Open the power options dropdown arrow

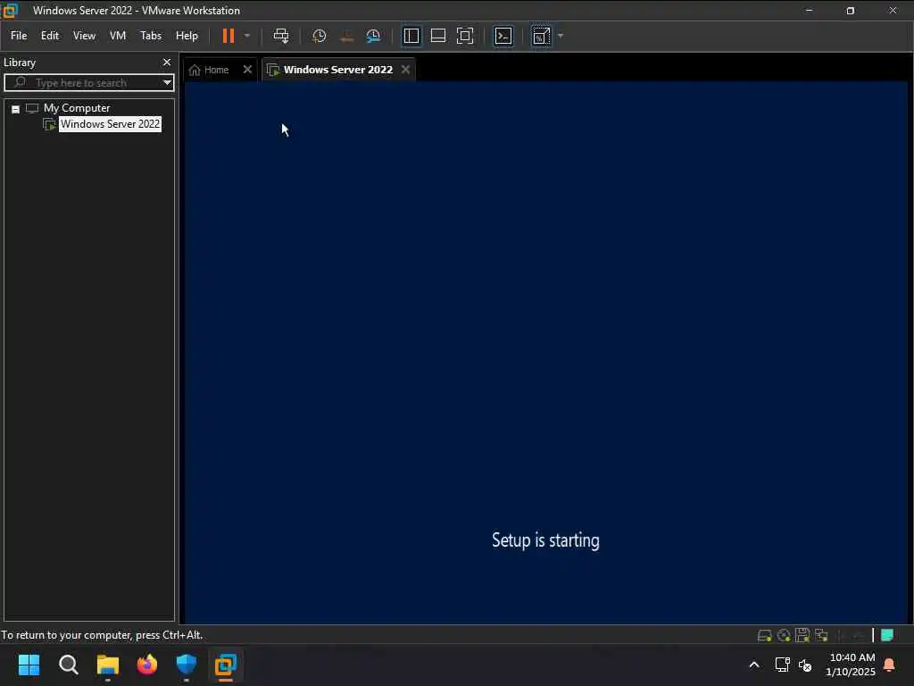tap(247, 36)
